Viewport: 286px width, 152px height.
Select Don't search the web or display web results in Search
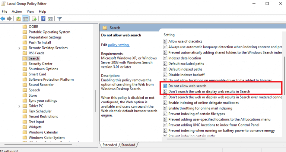coord(209,91)
